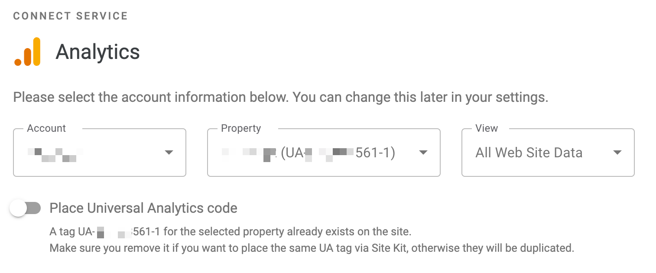Click the switch beside Place Universal Analytics code
This screenshot has width=656, height=273.
click(x=25, y=208)
